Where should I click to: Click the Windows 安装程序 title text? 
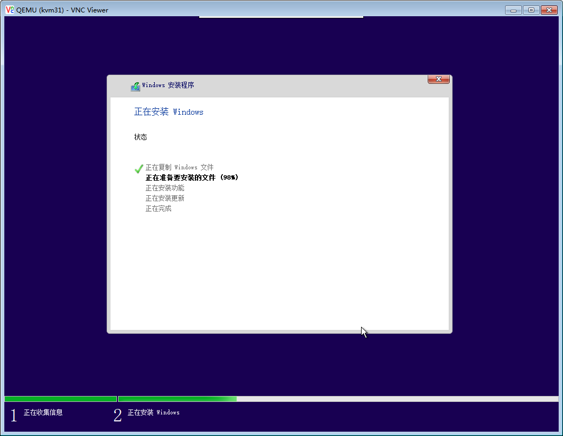click(168, 85)
